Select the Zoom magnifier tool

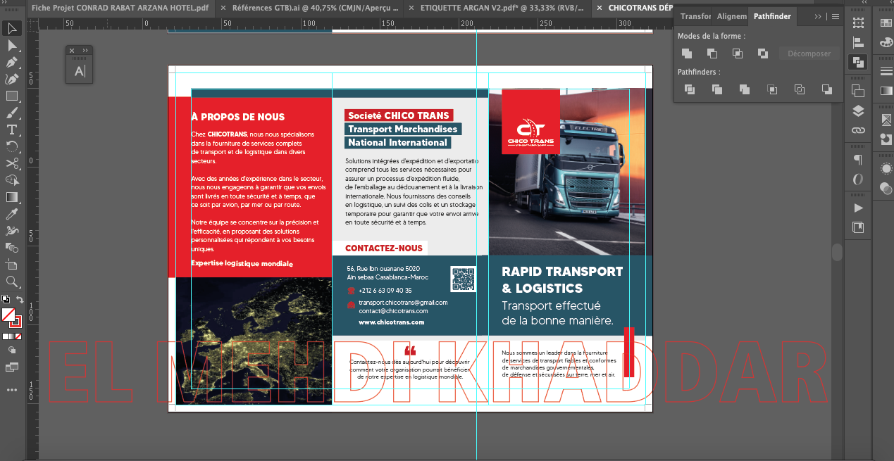click(x=12, y=282)
